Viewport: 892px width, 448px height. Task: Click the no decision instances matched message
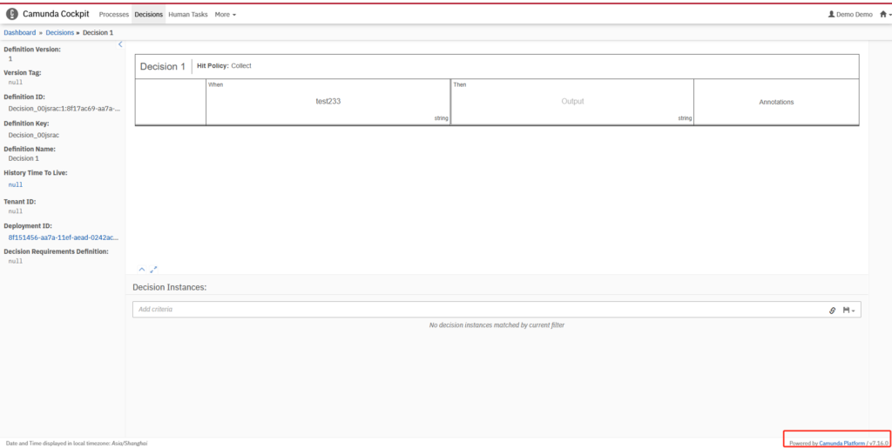497,325
